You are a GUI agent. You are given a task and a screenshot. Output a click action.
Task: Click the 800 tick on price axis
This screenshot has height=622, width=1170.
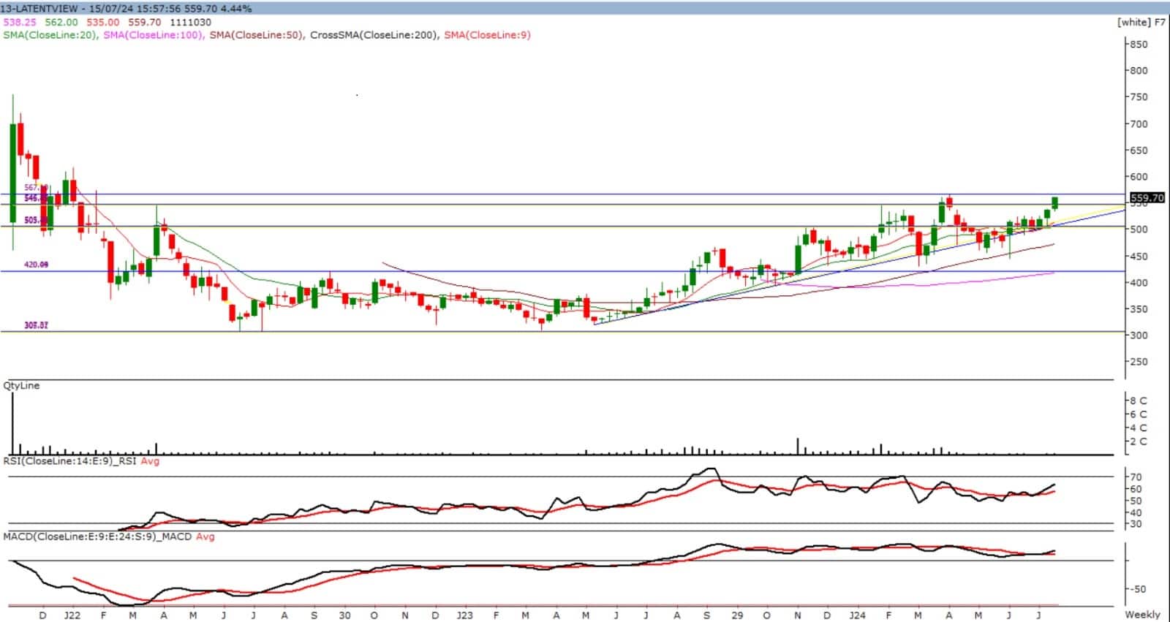click(1139, 71)
